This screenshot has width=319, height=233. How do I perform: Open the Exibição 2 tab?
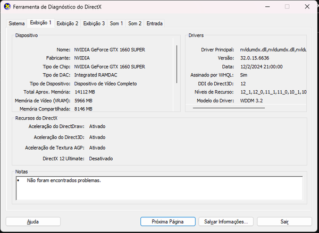tap(68, 23)
